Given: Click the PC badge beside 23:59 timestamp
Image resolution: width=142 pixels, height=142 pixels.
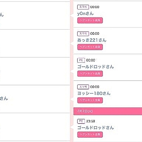Looking at the screenshot, I should [x=81, y=121].
